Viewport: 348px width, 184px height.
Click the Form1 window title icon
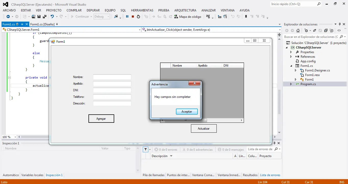53,41
